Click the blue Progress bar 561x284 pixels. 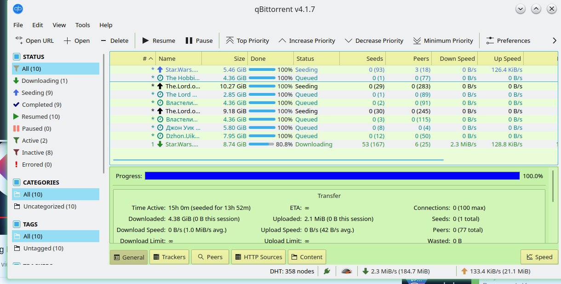tap(332, 176)
